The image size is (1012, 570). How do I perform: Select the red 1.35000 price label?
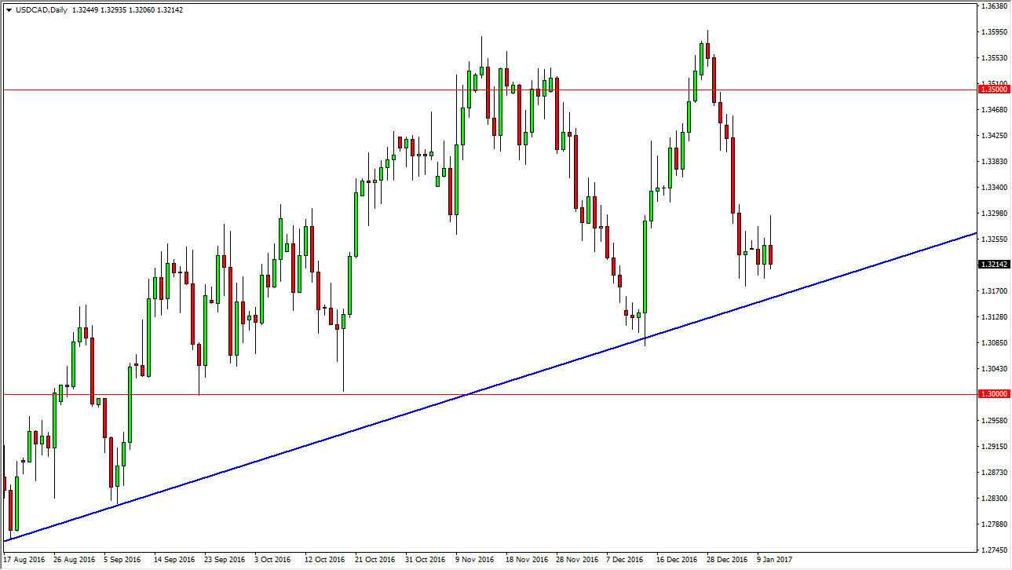click(x=994, y=90)
